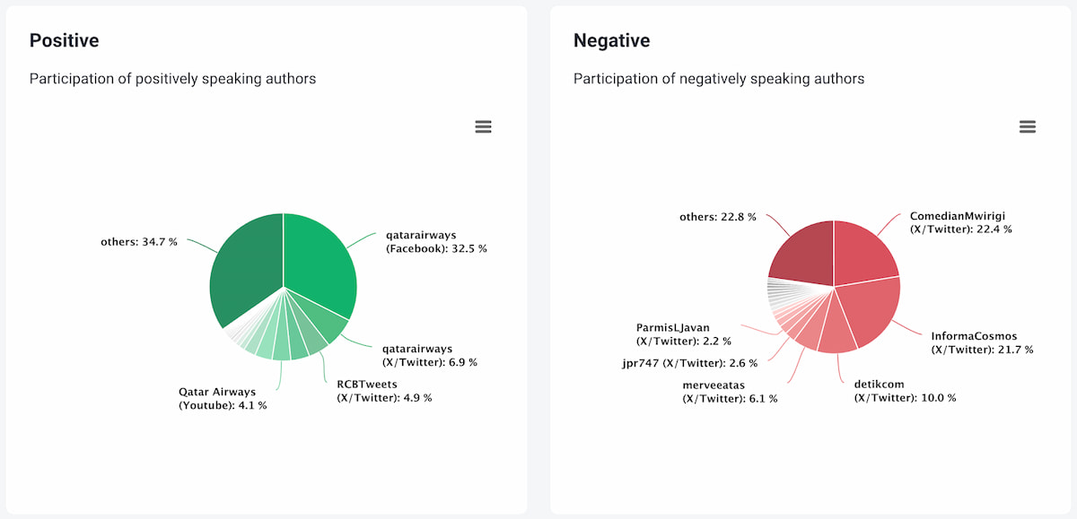1077x519 pixels.
Task: Click the 'qatarairways (Facebook): 32.5 %' label
Action: point(436,242)
